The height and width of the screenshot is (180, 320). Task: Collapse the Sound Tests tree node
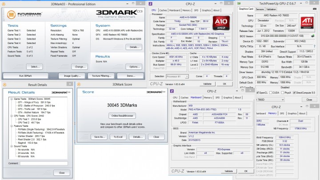12,146
